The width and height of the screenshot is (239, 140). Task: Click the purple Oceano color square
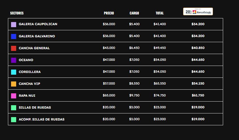pos(14,60)
